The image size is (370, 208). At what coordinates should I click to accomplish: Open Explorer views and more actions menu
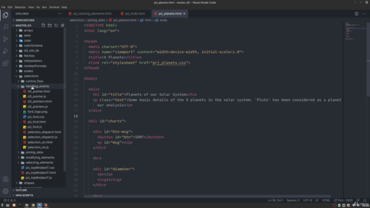(60, 14)
